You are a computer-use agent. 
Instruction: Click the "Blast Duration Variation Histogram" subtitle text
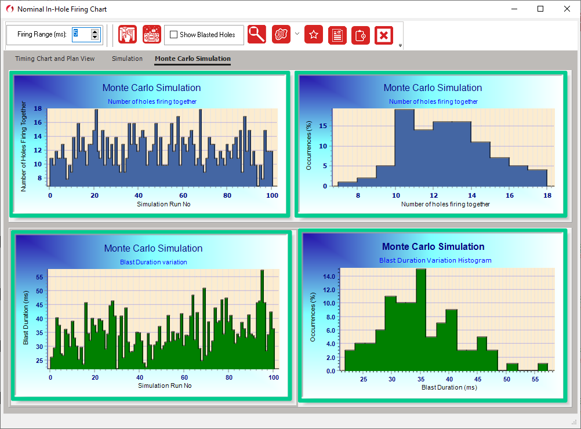(435, 260)
